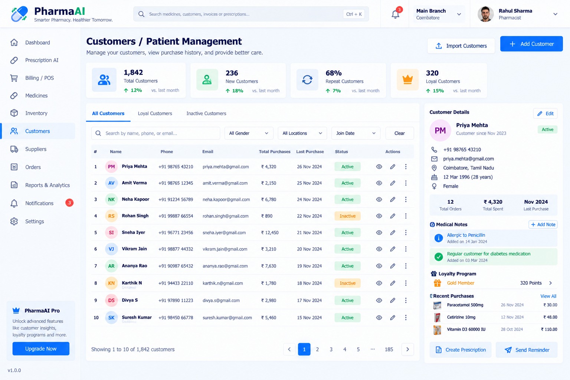
Task: View Priya Mehta row with eye icon
Action: coord(379,167)
